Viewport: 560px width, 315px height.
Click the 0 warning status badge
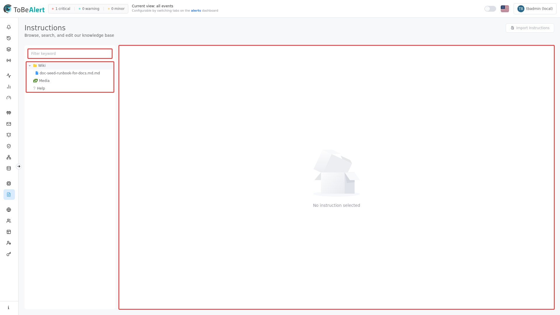[x=89, y=9]
